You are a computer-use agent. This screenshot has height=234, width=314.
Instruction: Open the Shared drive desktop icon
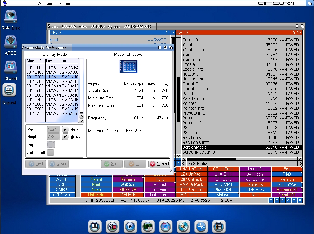tap(10, 68)
